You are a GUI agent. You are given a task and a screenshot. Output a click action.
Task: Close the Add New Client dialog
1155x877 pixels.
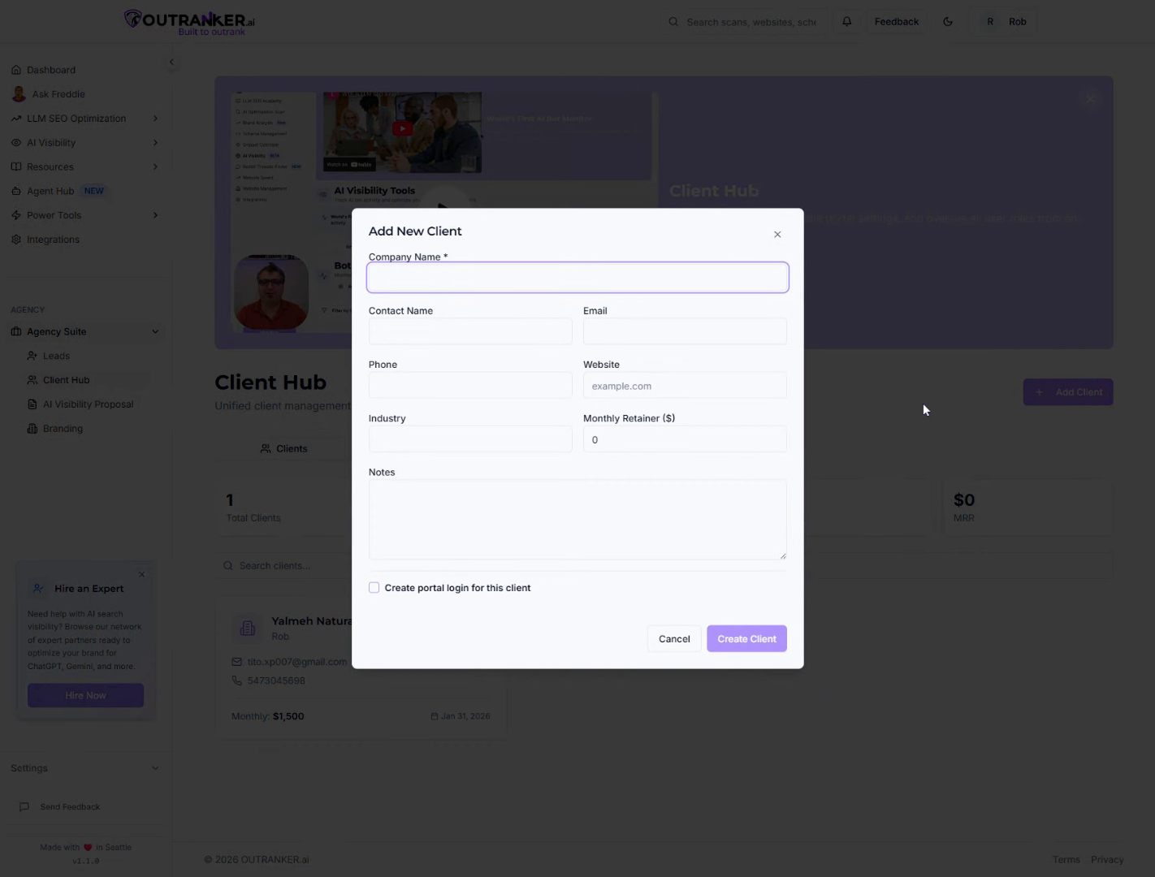[x=777, y=235]
